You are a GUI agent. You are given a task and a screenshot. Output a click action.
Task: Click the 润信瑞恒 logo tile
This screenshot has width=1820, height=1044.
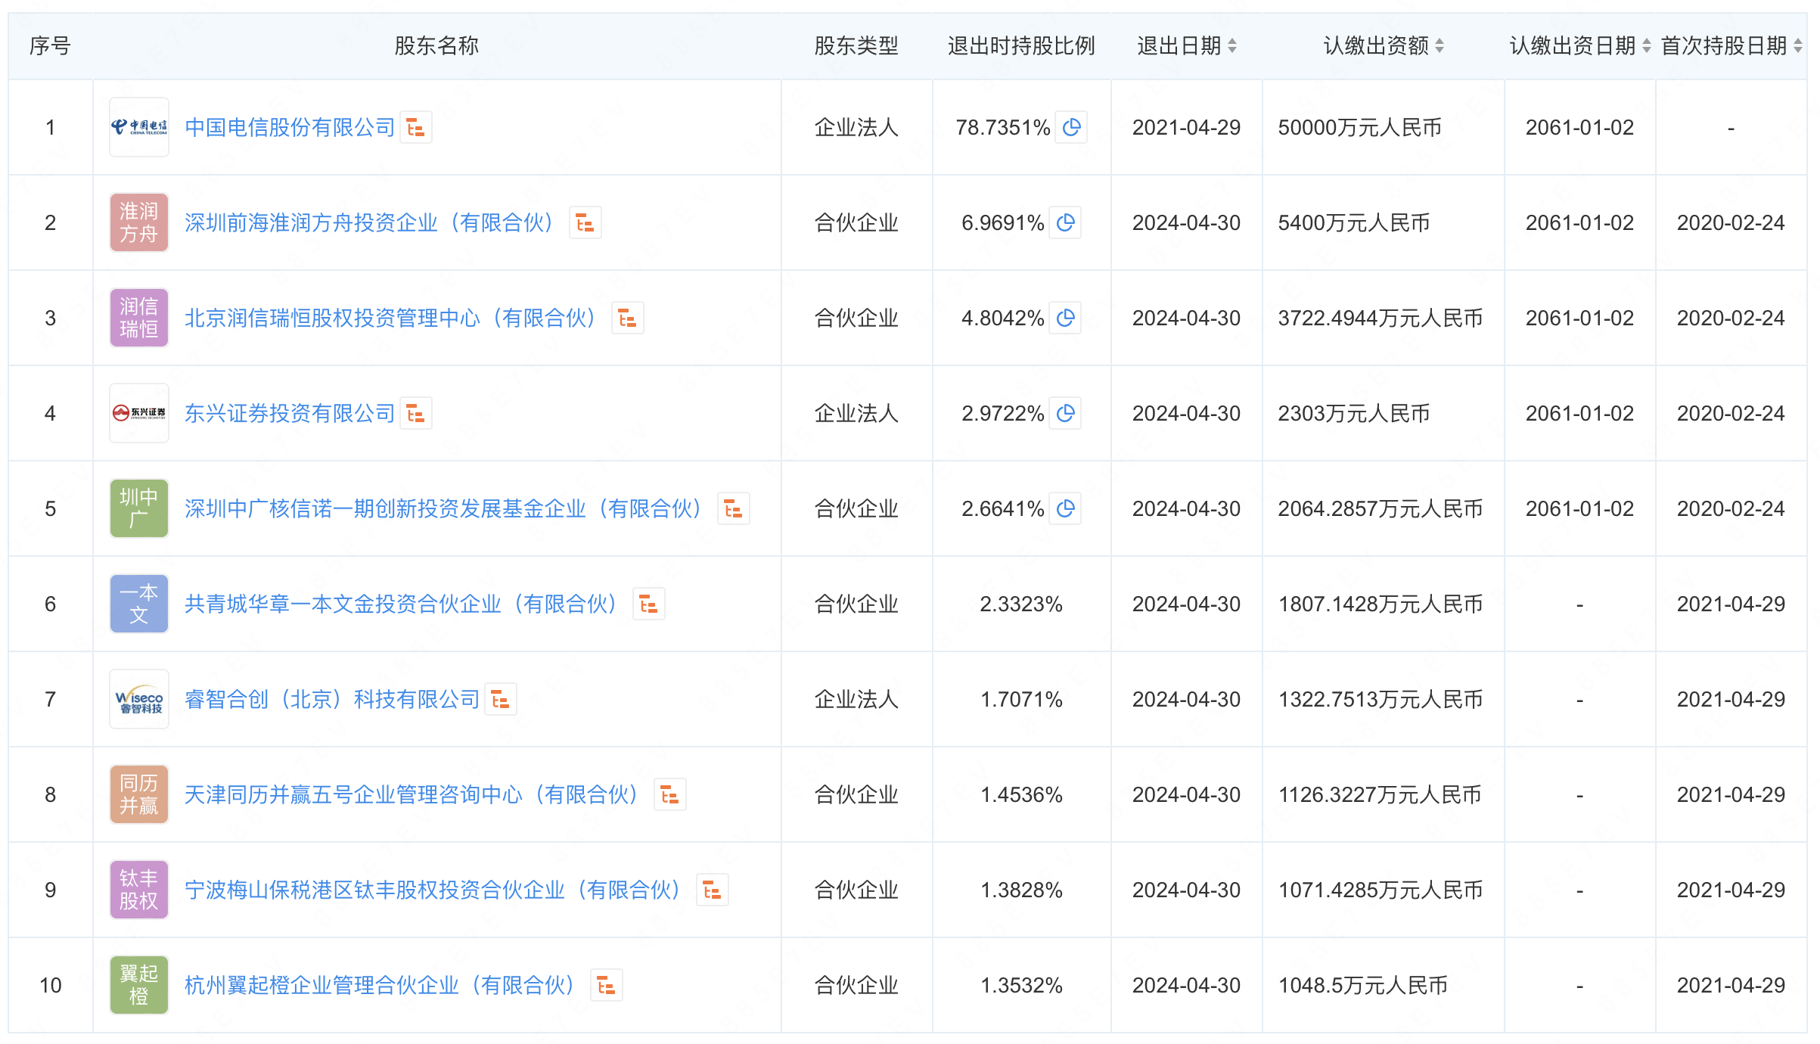click(x=139, y=318)
